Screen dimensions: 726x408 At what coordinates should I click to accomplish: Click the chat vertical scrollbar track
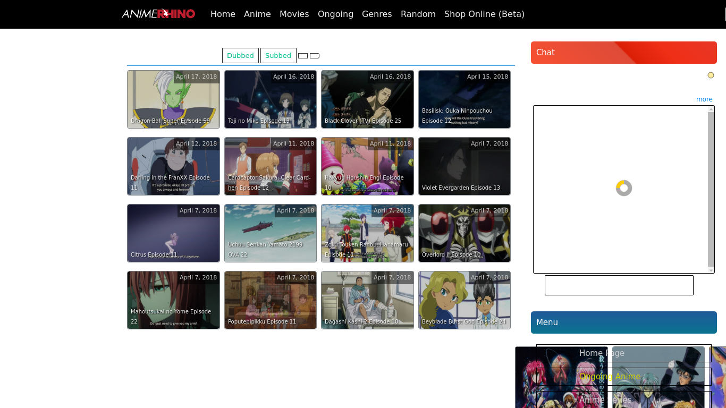click(711, 190)
